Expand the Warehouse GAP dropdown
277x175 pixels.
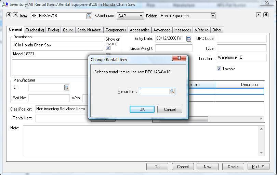(x=141, y=16)
